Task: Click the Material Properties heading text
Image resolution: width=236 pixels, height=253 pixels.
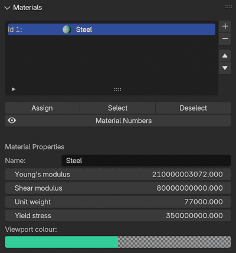Action: 35,147
